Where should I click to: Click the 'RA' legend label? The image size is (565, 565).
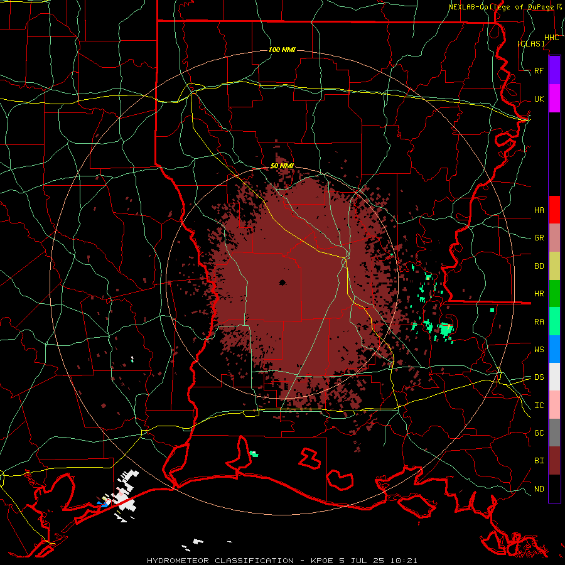click(539, 322)
